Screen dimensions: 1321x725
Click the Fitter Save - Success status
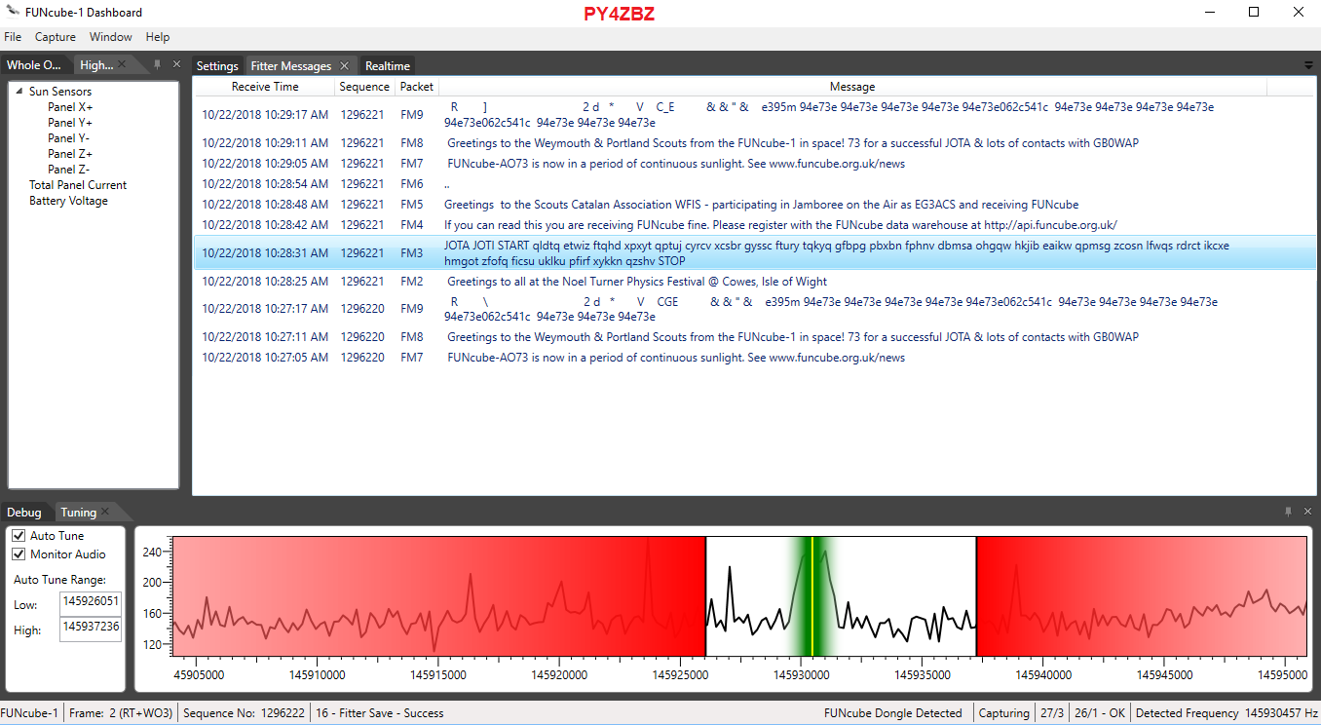379,713
